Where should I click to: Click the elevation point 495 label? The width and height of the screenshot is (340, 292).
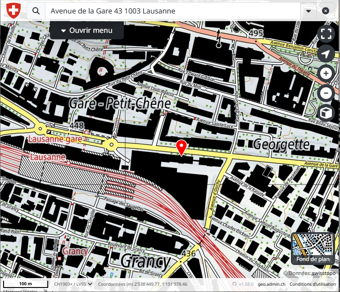(x=256, y=33)
